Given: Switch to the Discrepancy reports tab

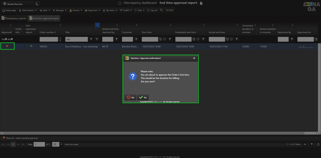Looking at the screenshot, I should pos(14,18).
